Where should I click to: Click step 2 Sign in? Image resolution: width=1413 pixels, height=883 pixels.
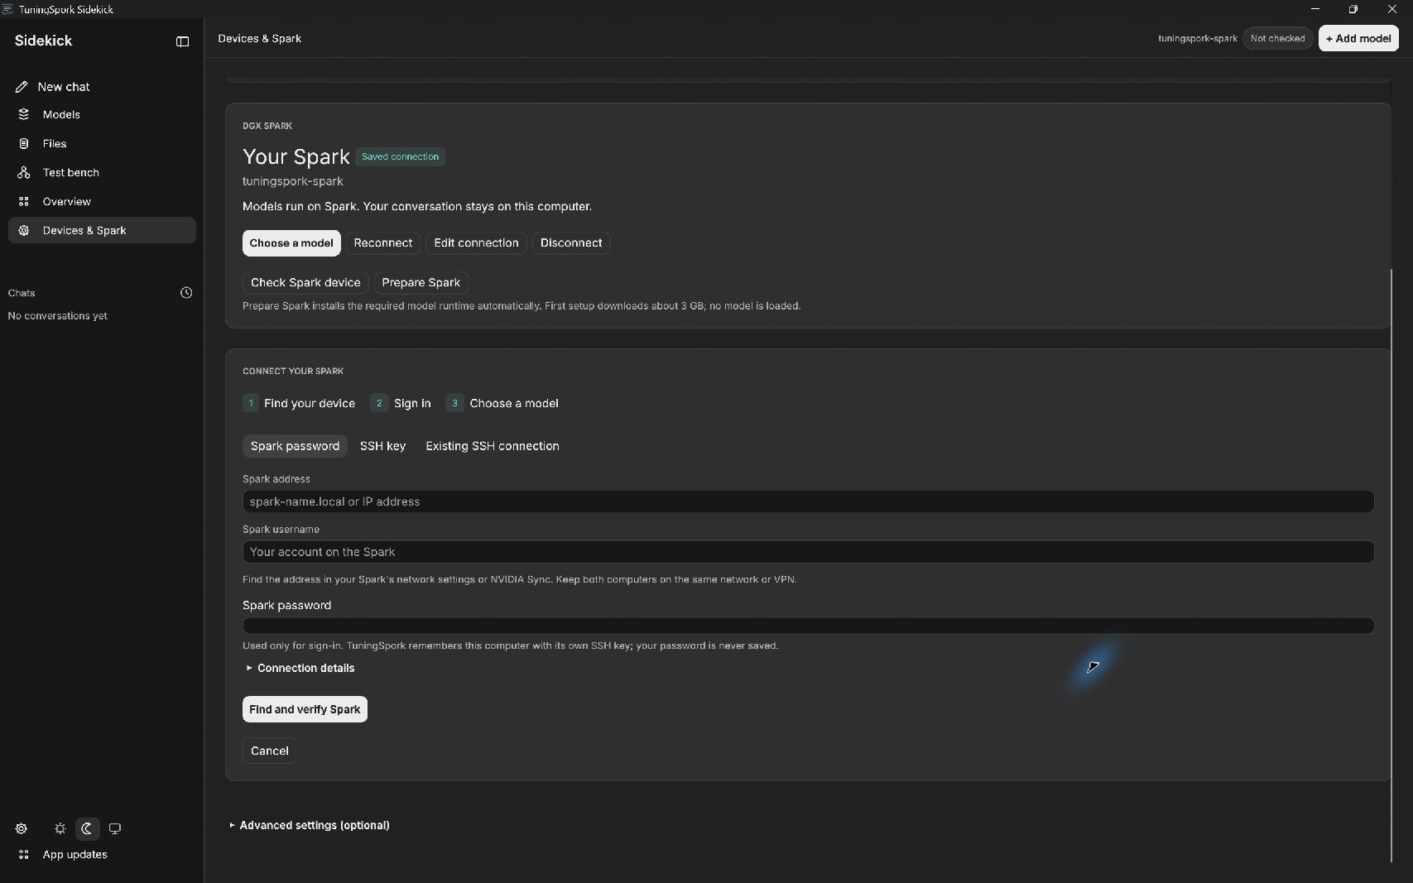pyautogui.click(x=401, y=403)
